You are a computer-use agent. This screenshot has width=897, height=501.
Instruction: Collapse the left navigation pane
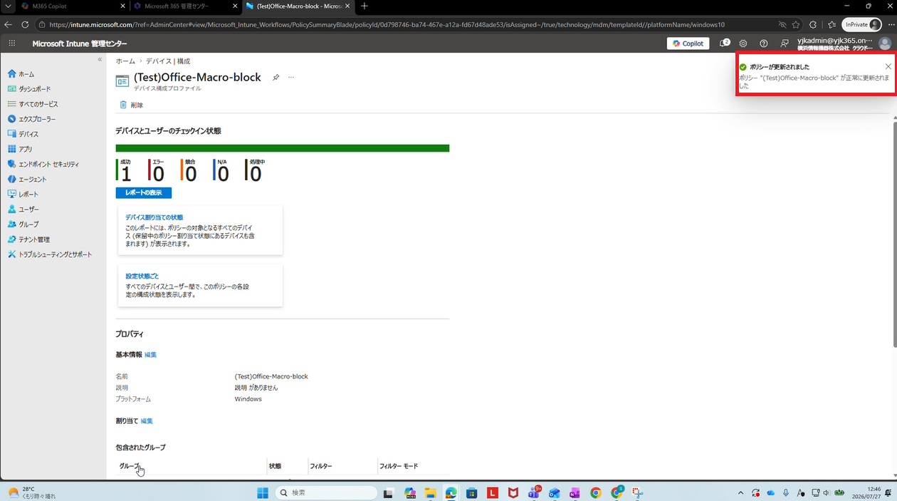100,60
